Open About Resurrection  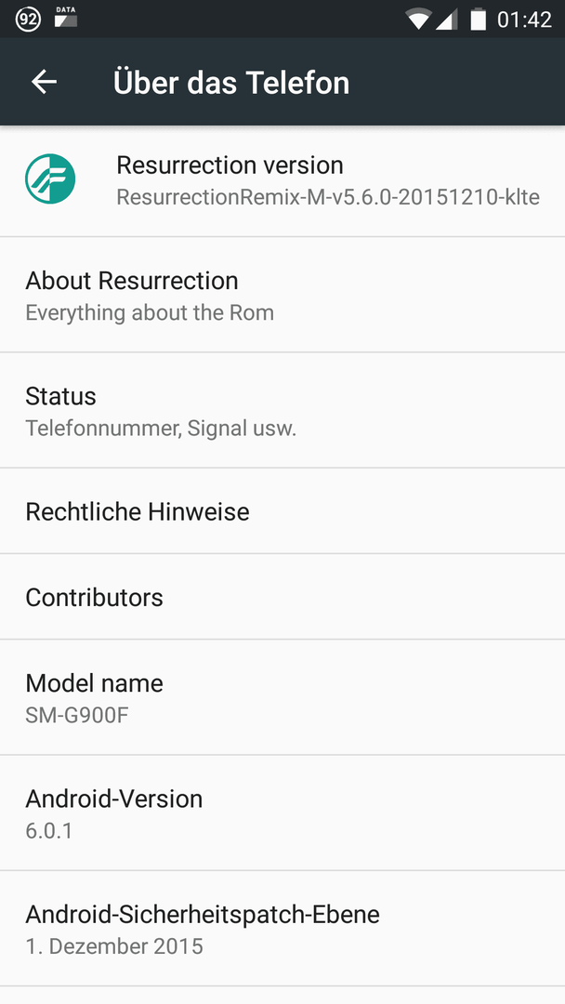[282, 295]
